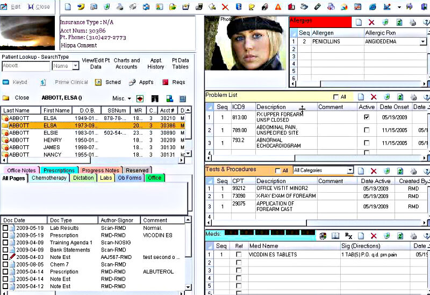This screenshot has height=295, width=430.
Task: Click the Charts and Accounts button
Action: pos(126,64)
